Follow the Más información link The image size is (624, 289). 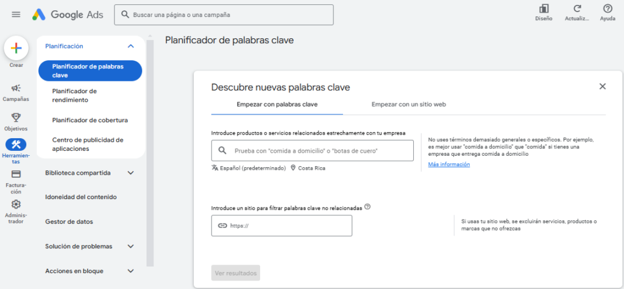[449, 164]
